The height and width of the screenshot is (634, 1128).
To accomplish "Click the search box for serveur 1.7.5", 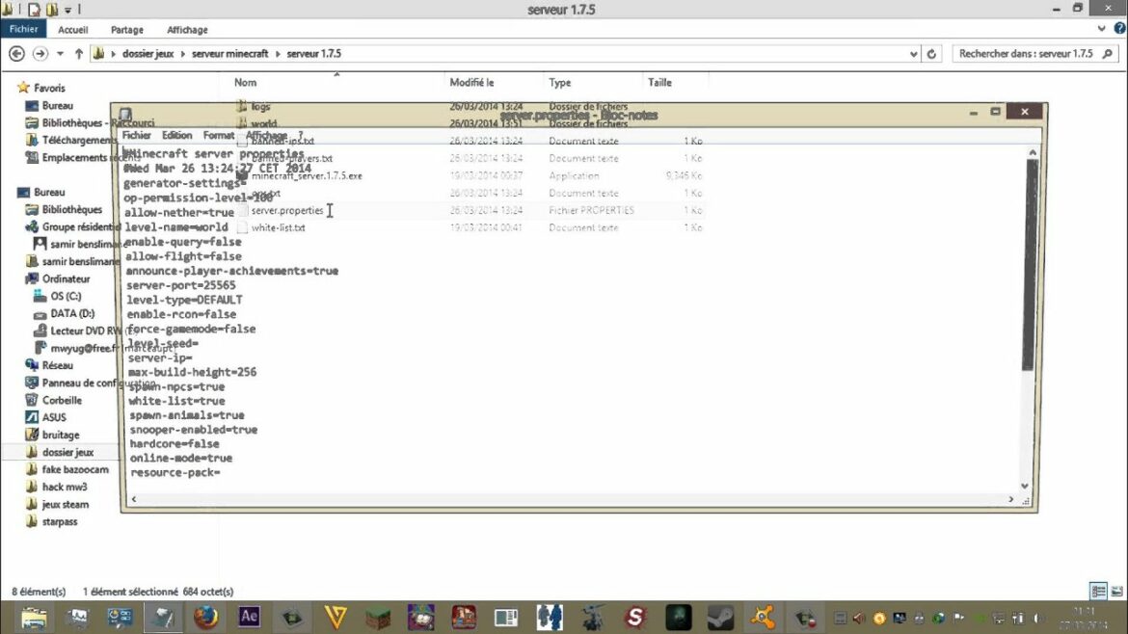I will point(1026,54).
